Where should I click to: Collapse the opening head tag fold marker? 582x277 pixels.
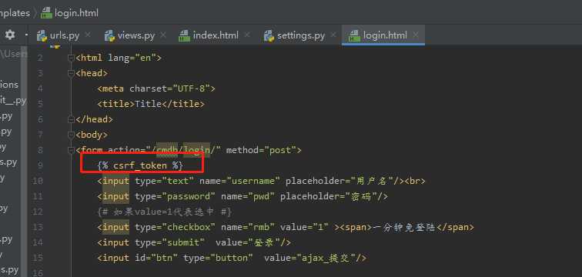coord(71,73)
